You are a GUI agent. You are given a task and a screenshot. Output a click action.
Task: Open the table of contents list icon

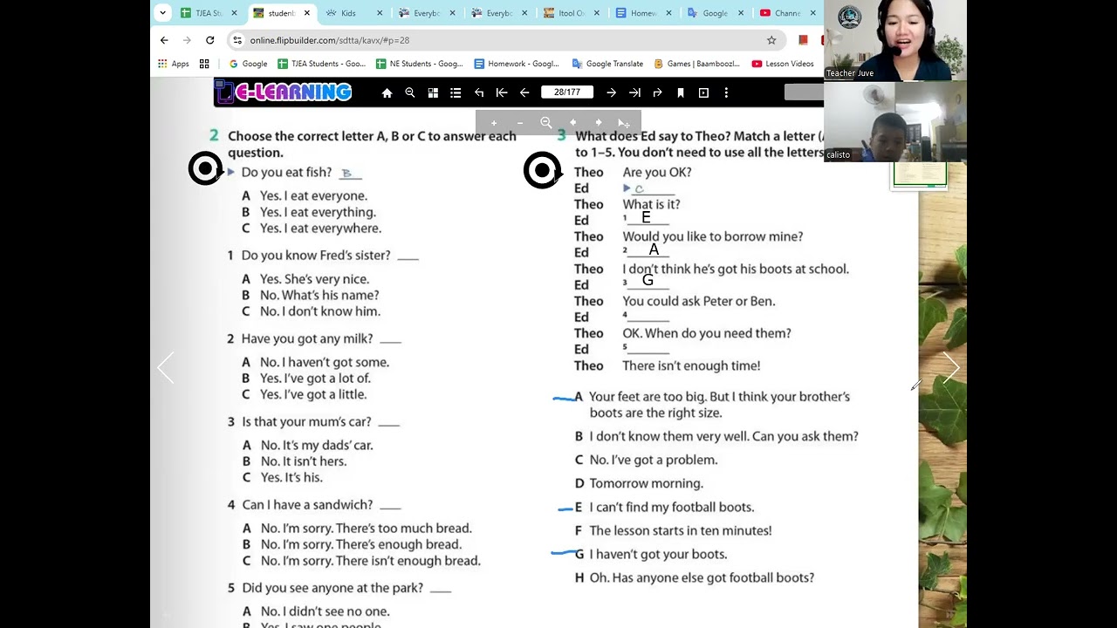coord(456,92)
